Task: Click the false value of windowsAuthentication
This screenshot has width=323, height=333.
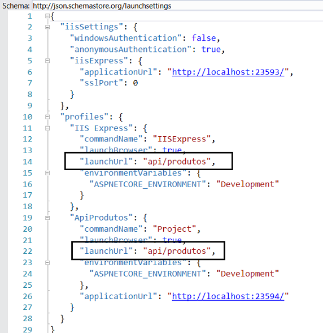Action: tap(204, 38)
